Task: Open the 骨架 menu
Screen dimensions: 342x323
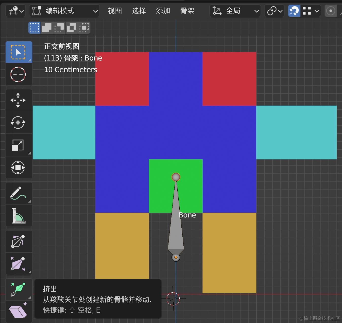Action: point(187,11)
